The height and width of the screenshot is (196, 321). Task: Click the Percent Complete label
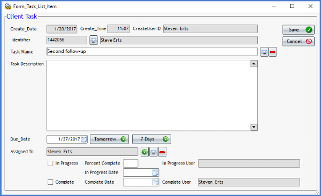pos(102,163)
